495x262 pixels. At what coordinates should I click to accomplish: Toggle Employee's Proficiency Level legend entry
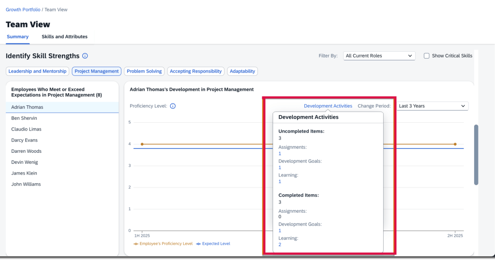coord(163,244)
